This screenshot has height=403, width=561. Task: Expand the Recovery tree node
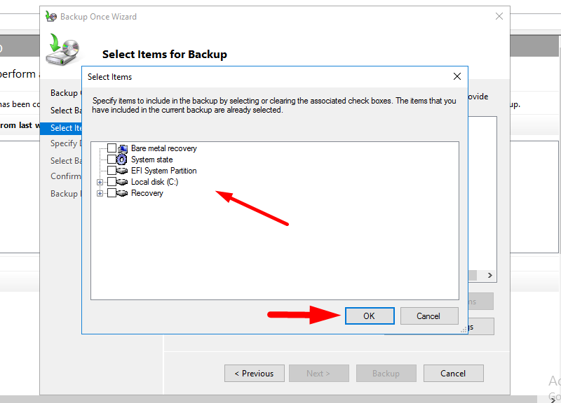pos(100,193)
